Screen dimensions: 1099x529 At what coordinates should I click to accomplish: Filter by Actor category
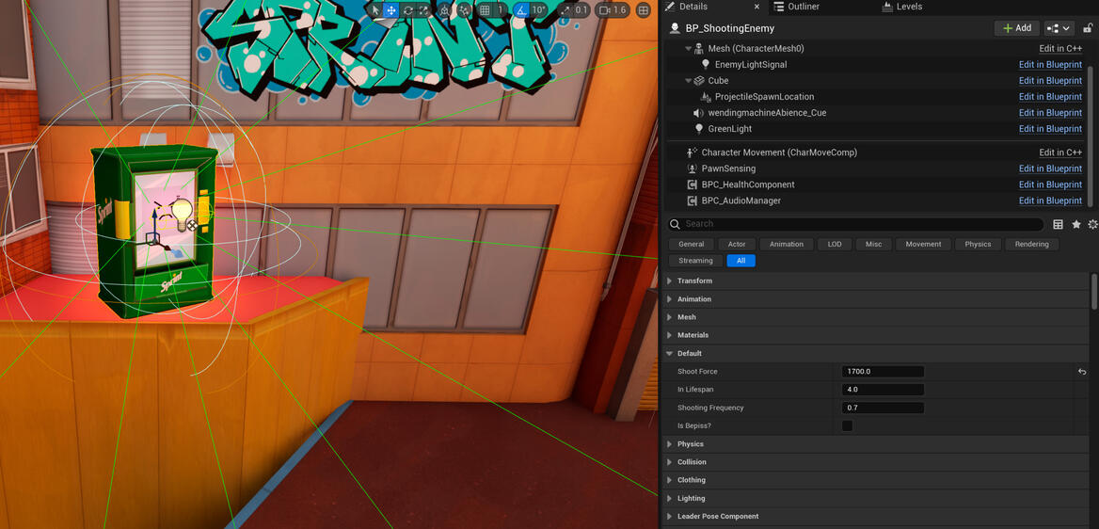point(737,244)
